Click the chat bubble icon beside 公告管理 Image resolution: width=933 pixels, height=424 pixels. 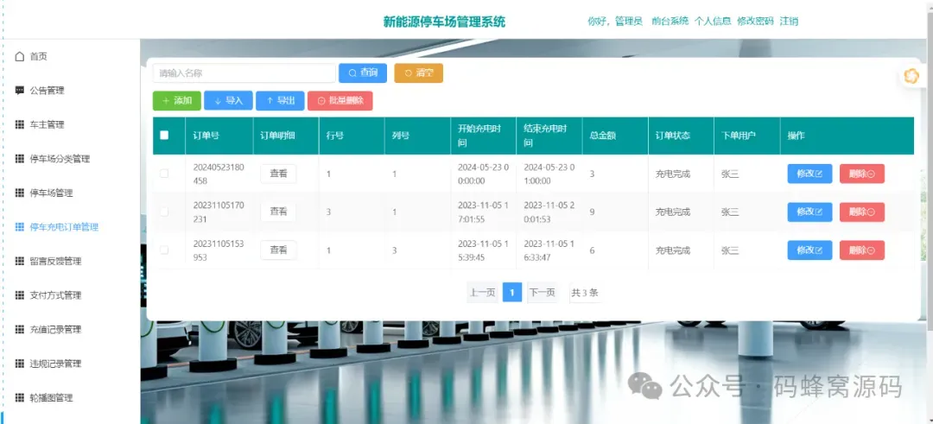[x=20, y=91]
